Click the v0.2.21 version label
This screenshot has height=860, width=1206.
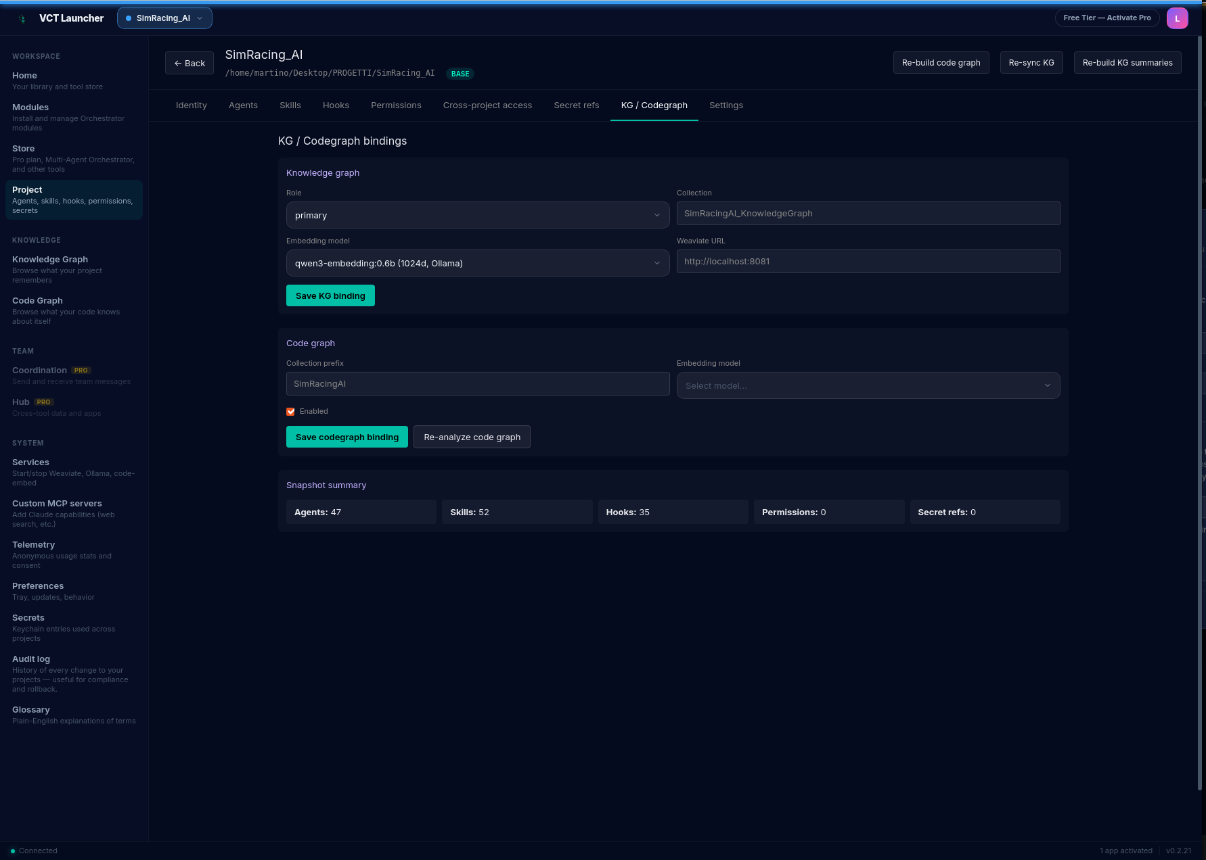pyautogui.click(x=1178, y=851)
